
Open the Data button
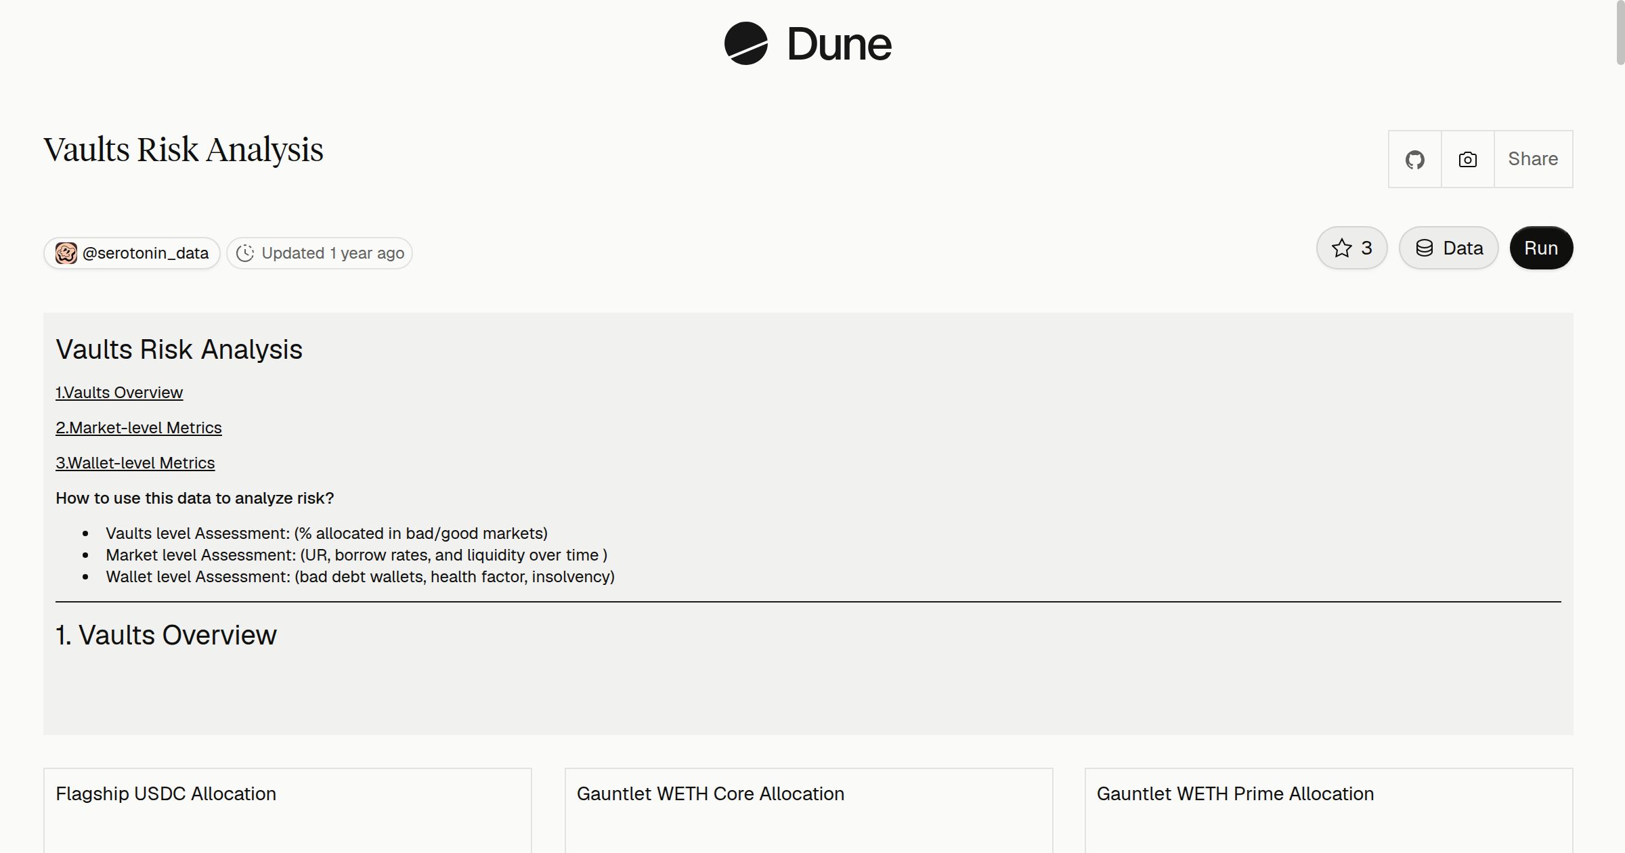tap(1449, 248)
